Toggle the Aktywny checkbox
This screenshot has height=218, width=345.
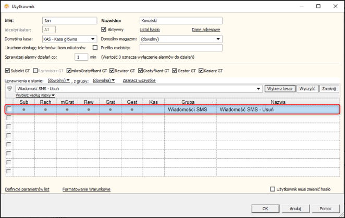tap(103, 30)
